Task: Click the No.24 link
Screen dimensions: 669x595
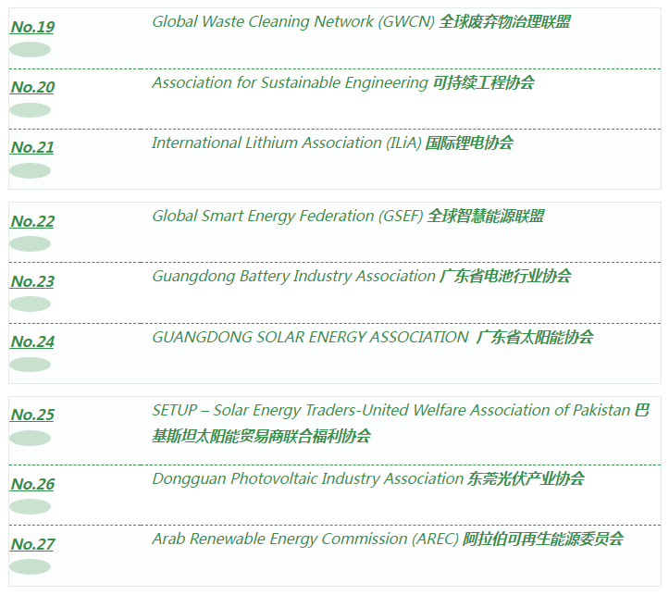Action: coord(32,341)
